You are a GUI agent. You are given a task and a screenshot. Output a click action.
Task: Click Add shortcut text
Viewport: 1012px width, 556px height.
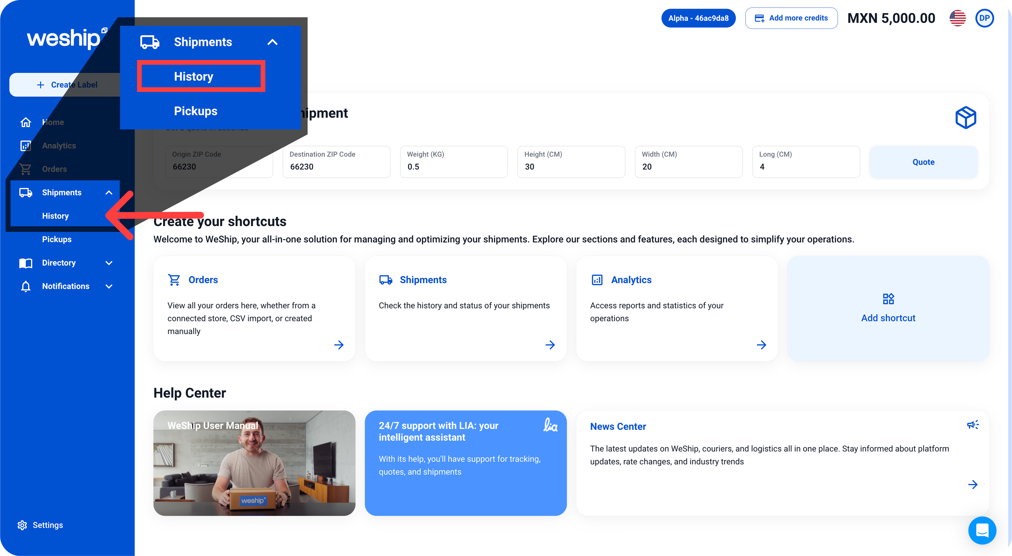(x=888, y=318)
